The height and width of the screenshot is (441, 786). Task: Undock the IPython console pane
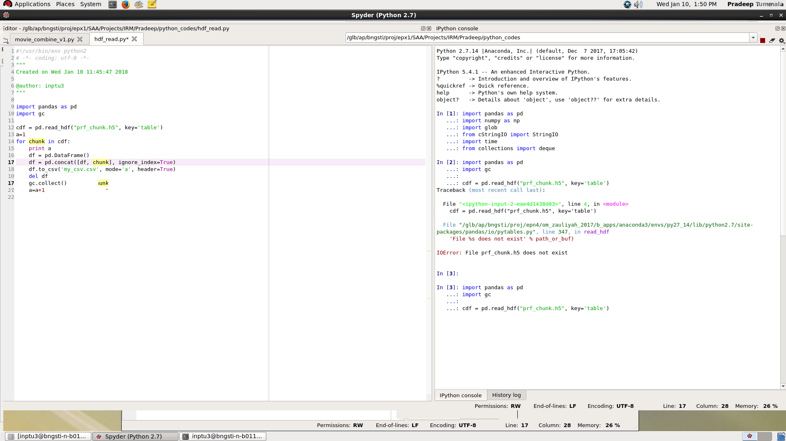coord(777,29)
